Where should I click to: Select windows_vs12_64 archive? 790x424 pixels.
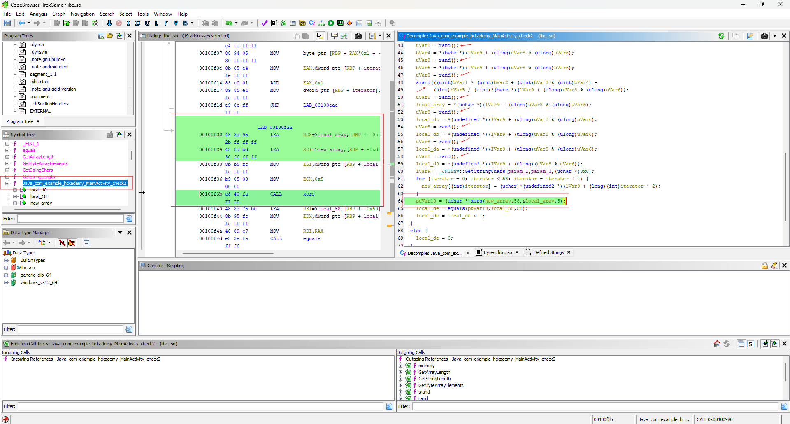point(39,282)
